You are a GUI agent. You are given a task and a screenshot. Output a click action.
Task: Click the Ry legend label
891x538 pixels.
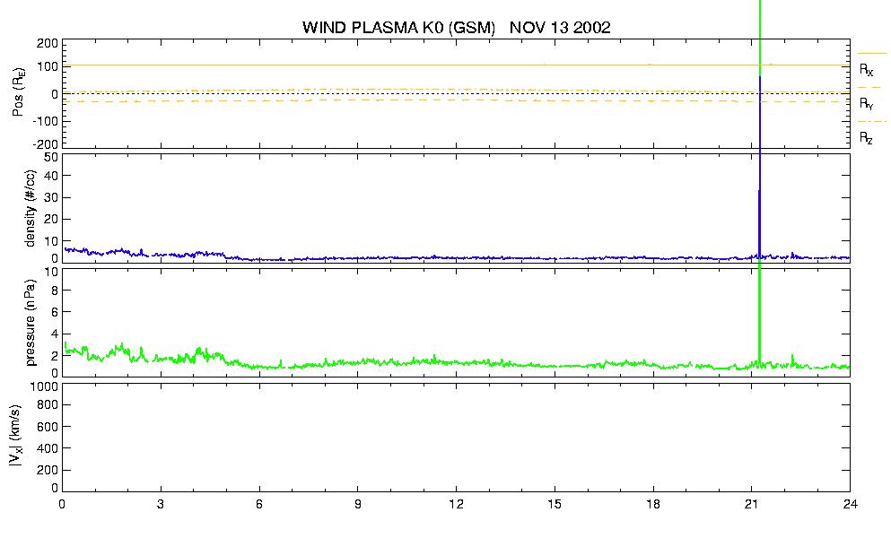coord(866,103)
